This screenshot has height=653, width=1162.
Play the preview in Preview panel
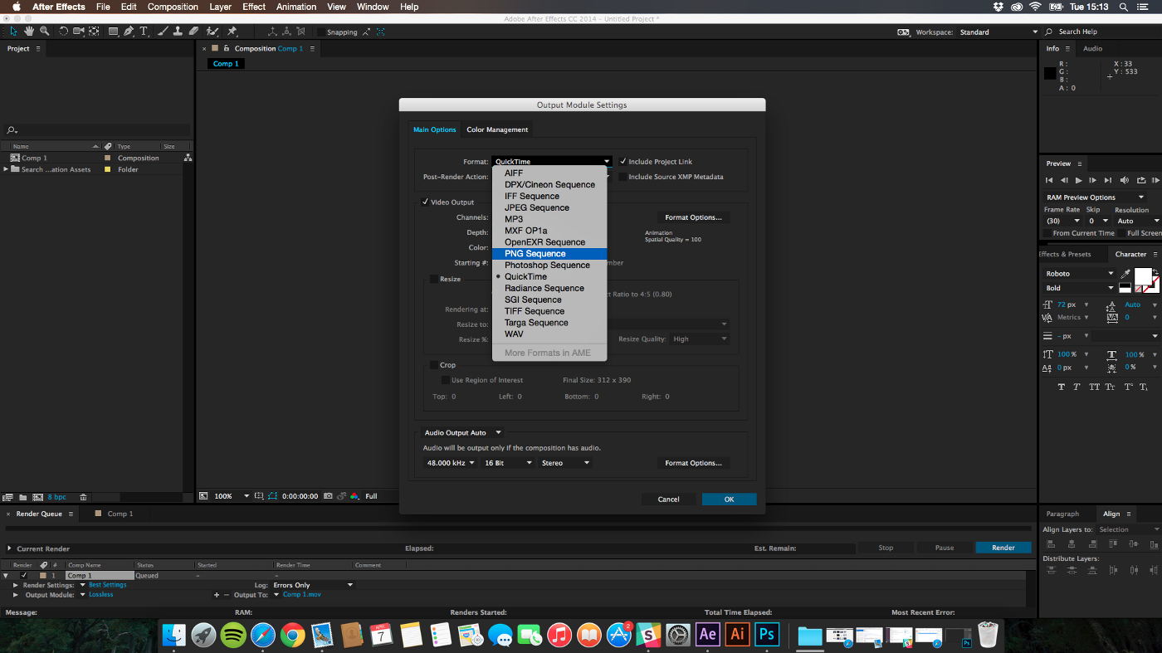[x=1078, y=180]
